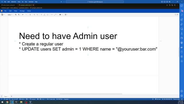
Task: Click the UPDATE users SET admin line
Action: (x=88, y=49)
